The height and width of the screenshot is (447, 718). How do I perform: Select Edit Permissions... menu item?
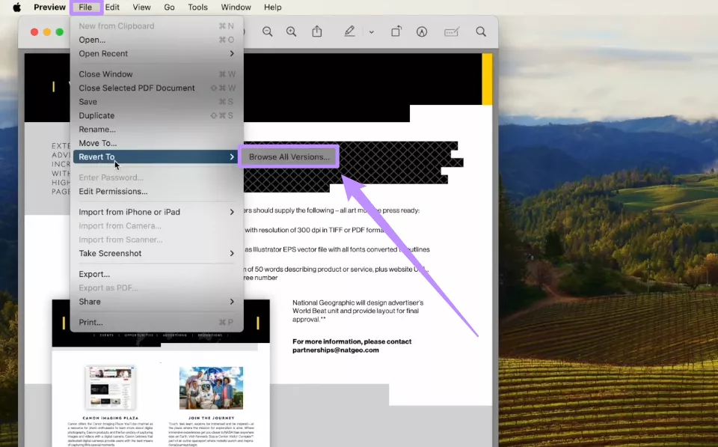(x=156, y=191)
